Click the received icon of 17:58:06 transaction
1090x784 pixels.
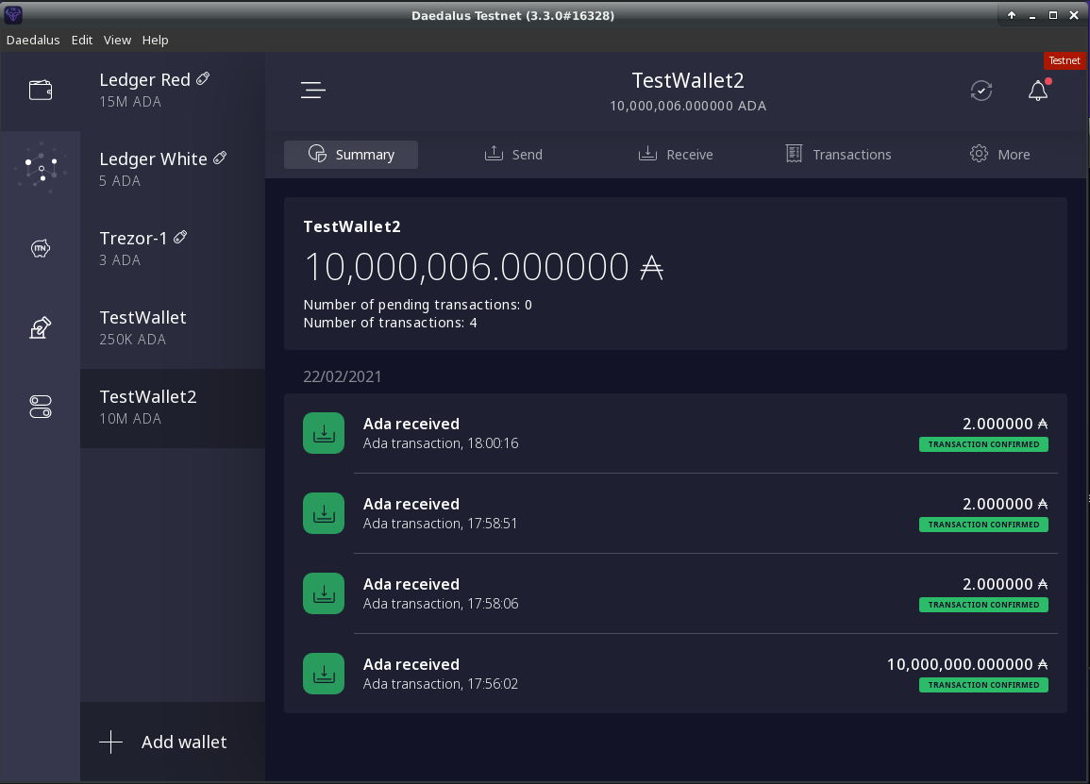pos(324,593)
